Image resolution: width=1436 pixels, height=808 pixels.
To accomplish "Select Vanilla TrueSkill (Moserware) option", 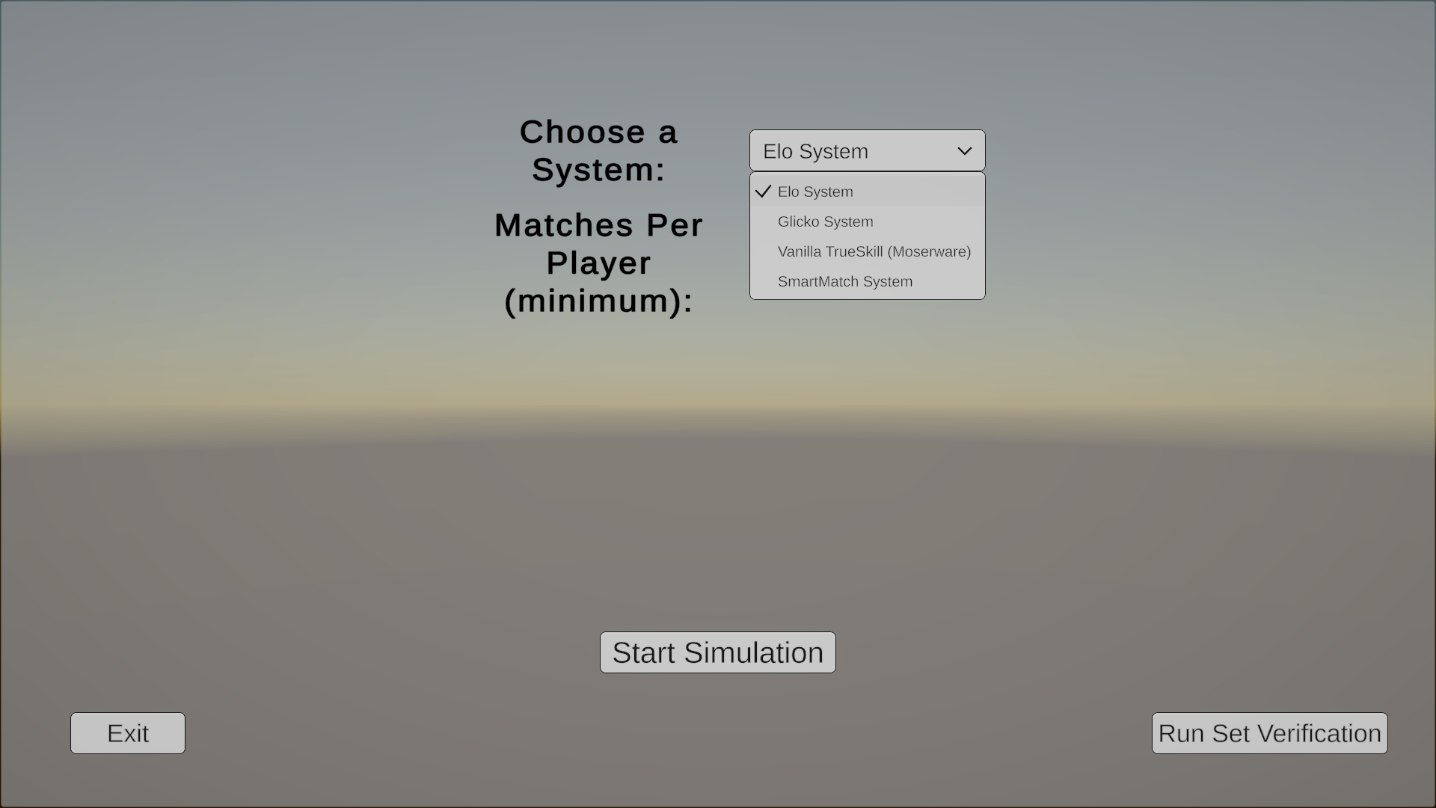I will [874, 251].
